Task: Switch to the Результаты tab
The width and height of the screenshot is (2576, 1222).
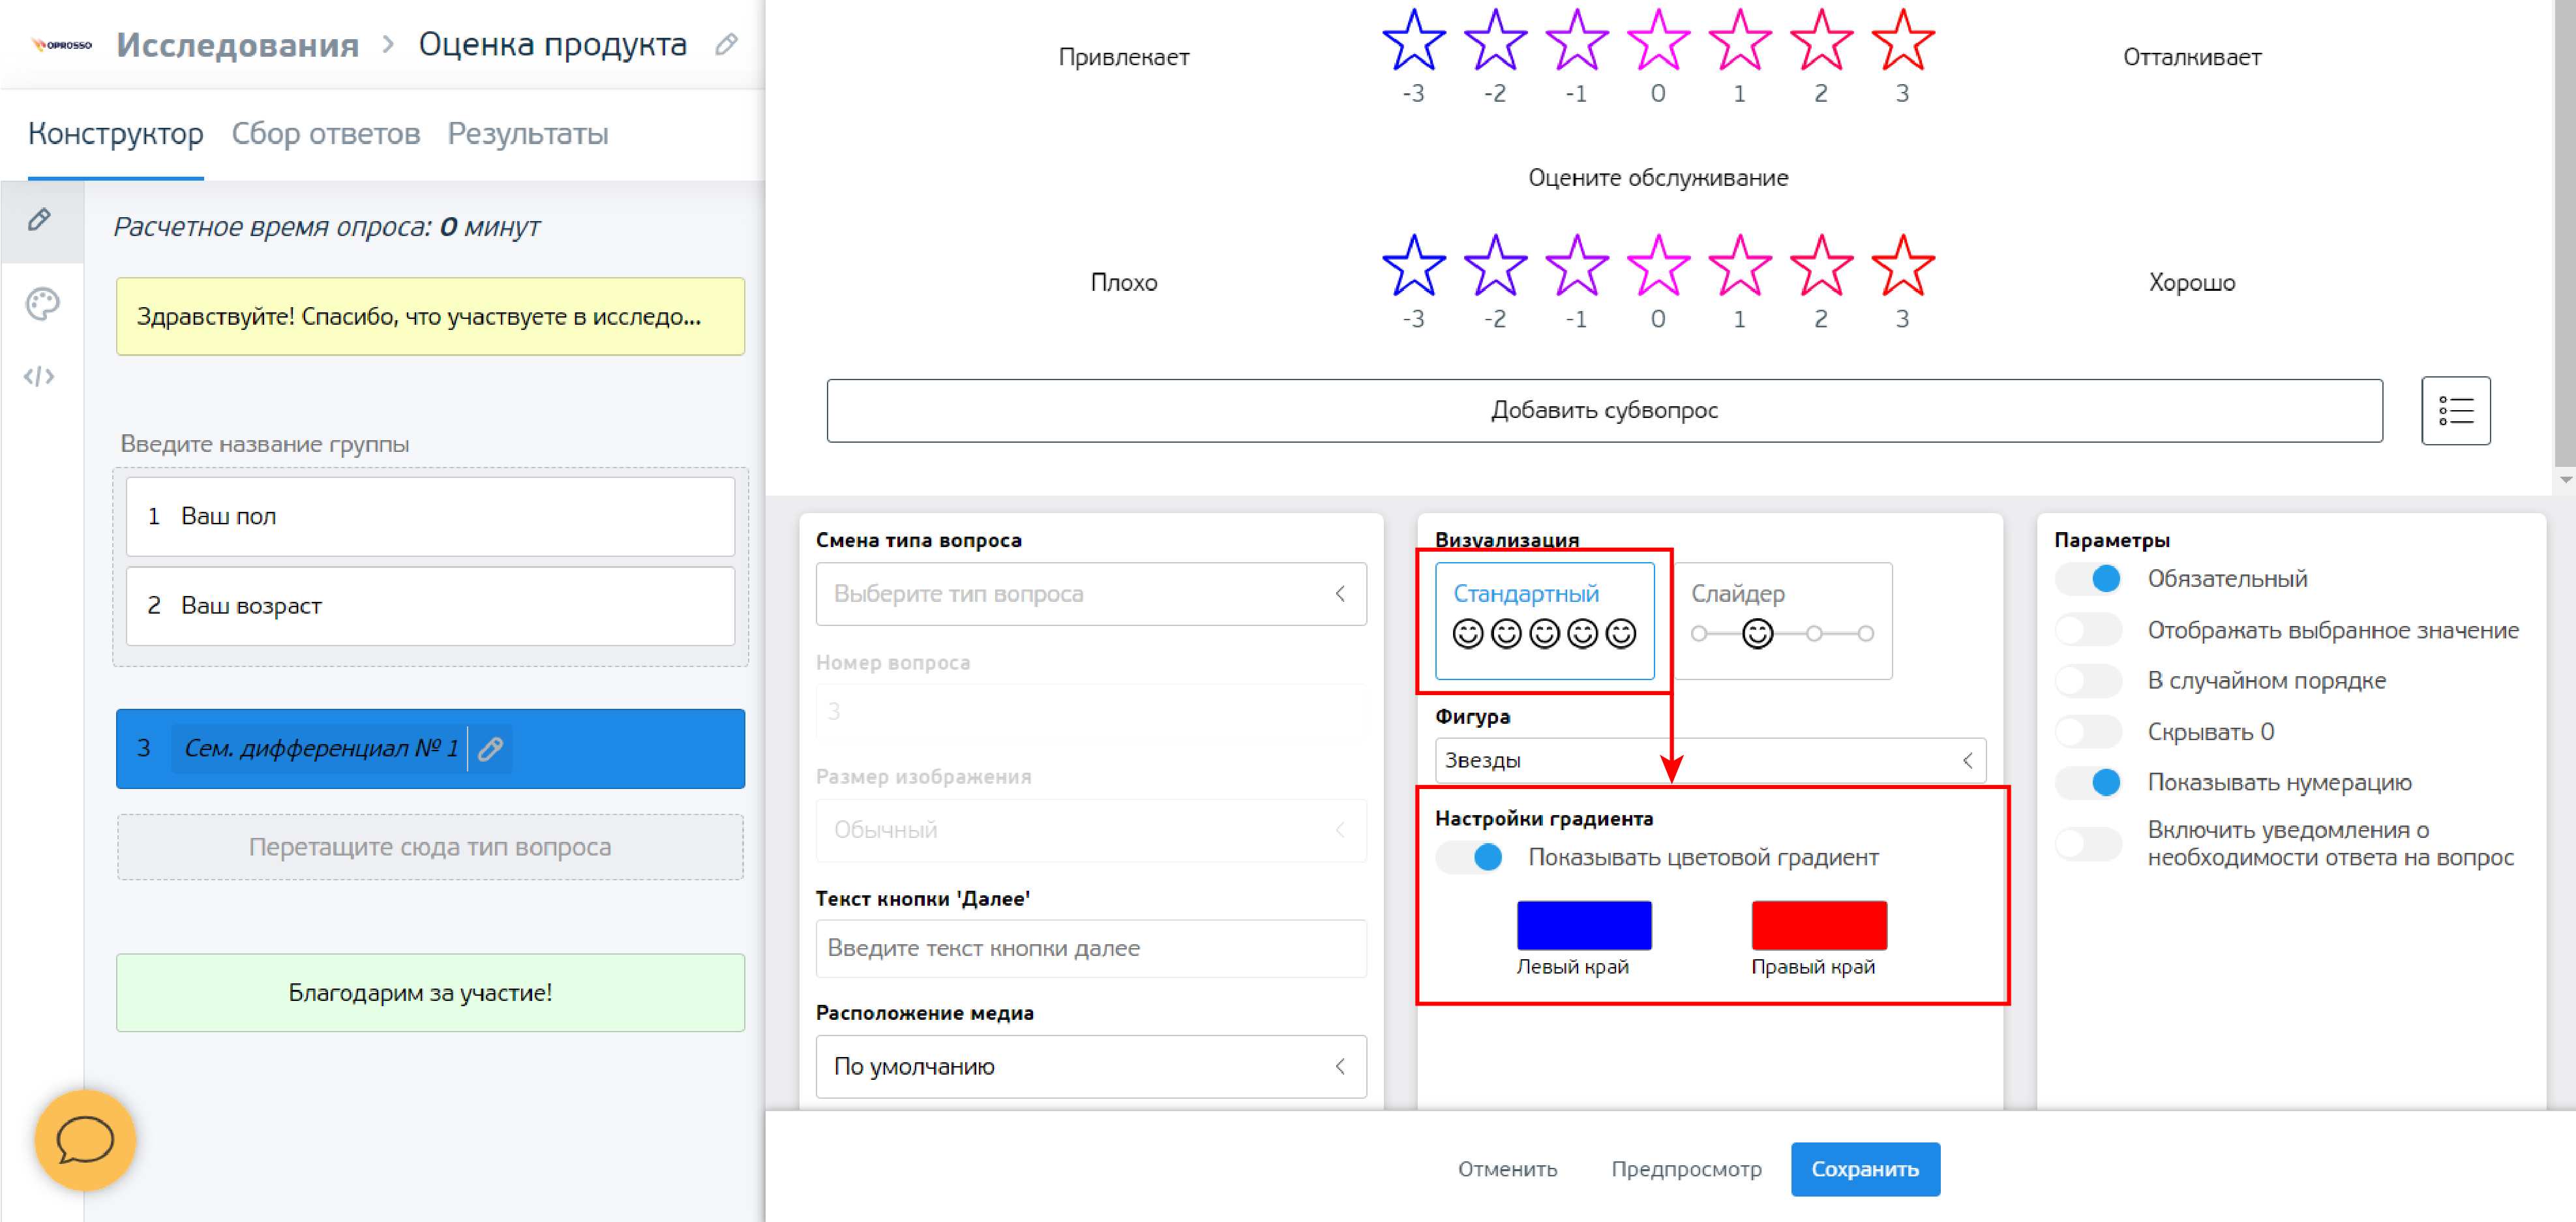Action: pos(528,134)
